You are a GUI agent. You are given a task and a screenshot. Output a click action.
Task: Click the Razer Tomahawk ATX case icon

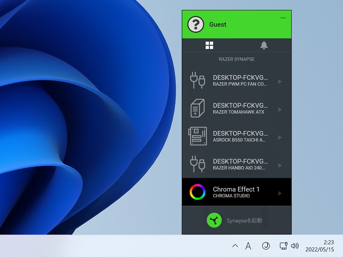point(197,108)
